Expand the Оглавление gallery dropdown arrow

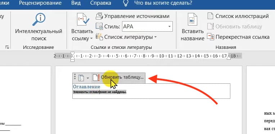pyautogui.click(x=88, y=78)
